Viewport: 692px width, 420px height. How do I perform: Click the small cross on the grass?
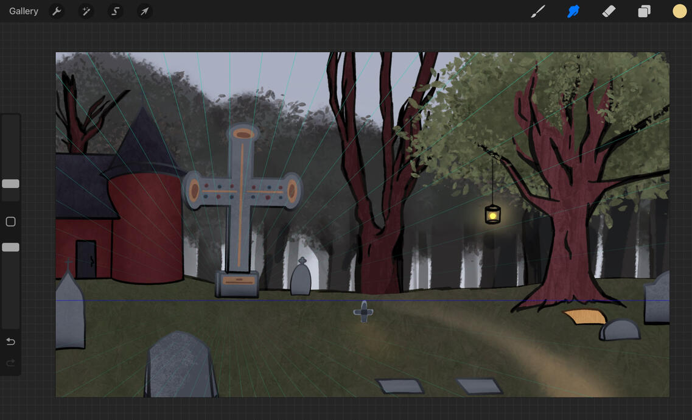click(363, 312)
